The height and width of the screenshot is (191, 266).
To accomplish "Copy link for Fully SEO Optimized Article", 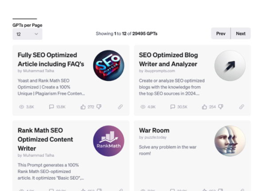I will [x=120, y=107].
